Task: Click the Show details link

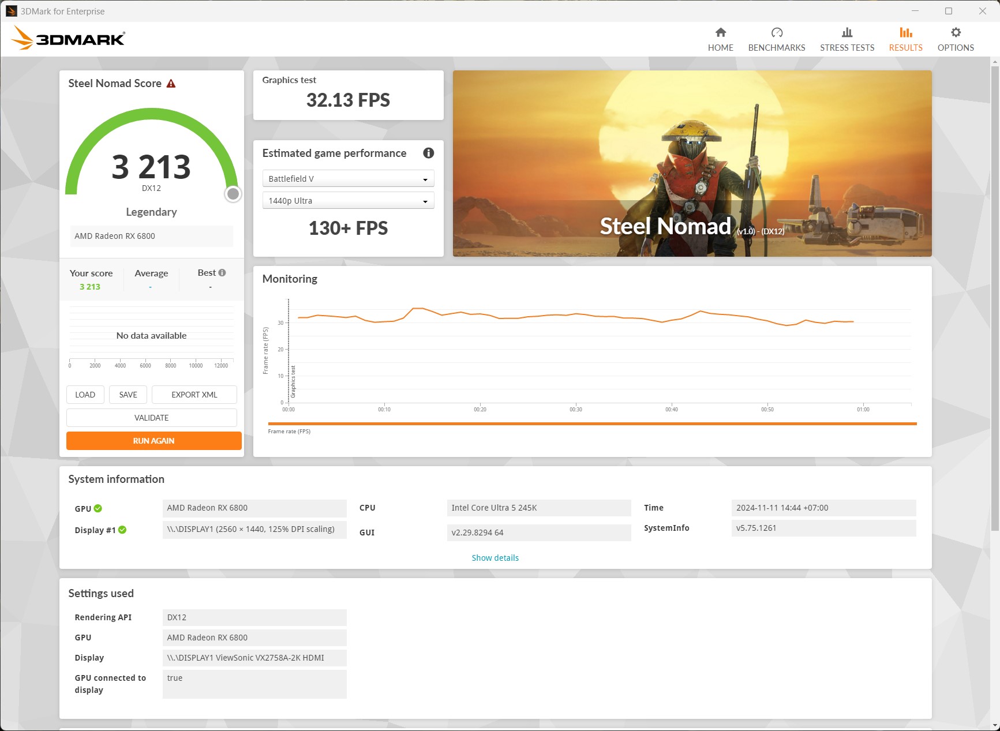Action: (495, 558)
